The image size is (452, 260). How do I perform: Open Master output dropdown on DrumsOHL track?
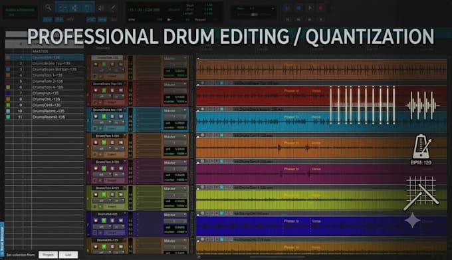pyautogui.click(x=175, y=241)
